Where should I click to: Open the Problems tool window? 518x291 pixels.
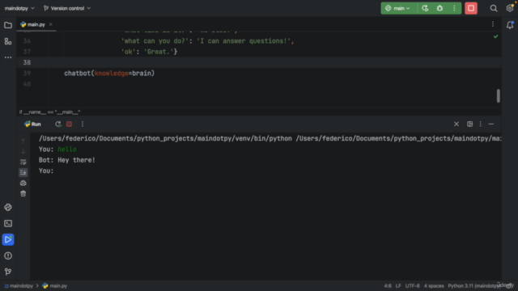(x=8, y=255)
